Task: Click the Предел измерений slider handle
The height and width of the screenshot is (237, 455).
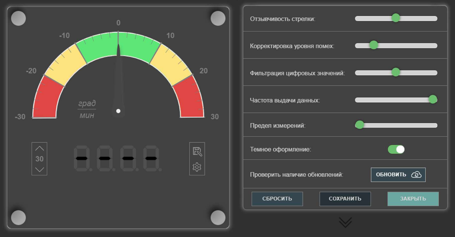Action: (359, 125)
